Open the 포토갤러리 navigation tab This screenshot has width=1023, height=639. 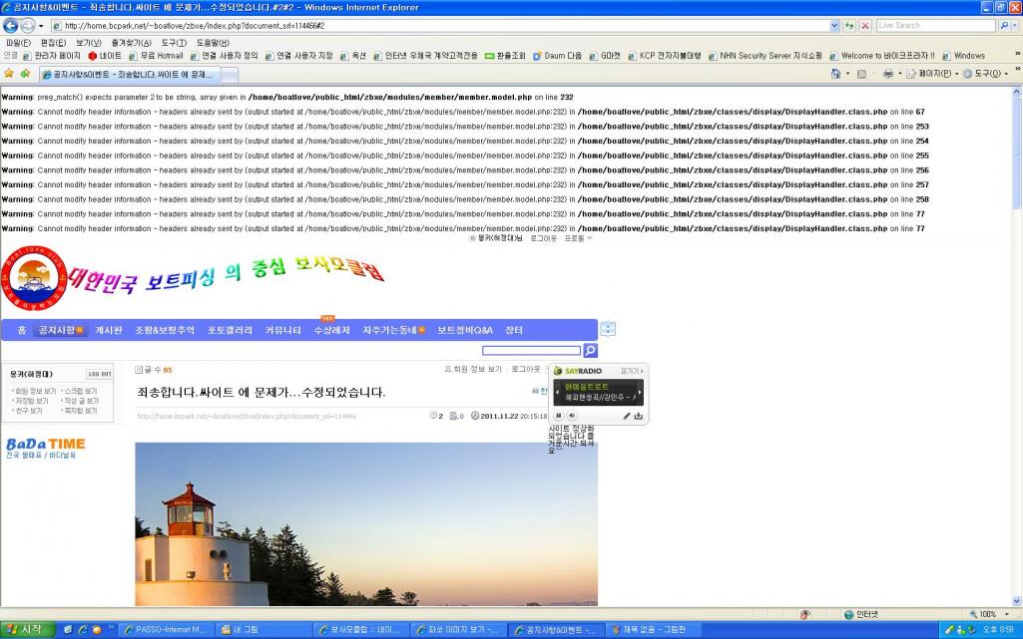coord(230,330)
